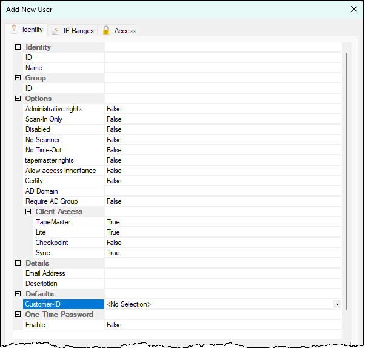The height and width of the screenshot is (349, 365).
Task: Collapse the Client Access subgroup
Action: [x=28, y=212]
